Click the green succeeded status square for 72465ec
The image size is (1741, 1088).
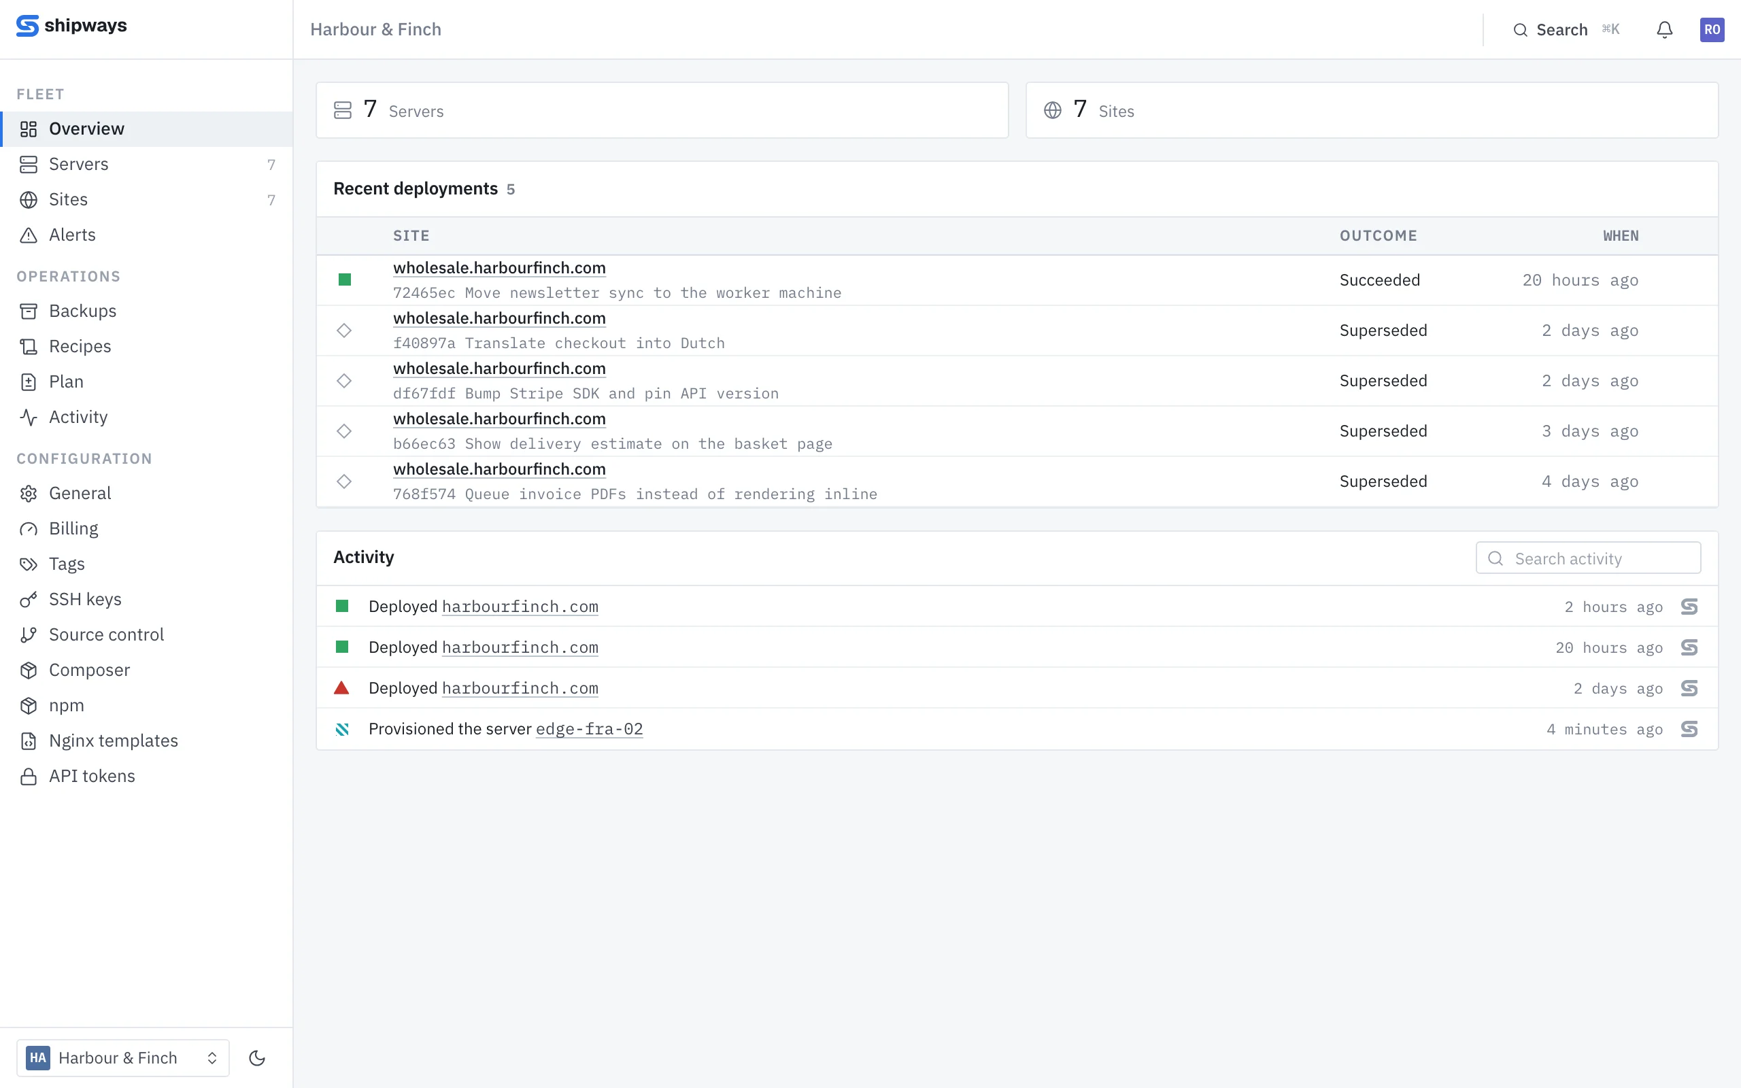[345, 280]
